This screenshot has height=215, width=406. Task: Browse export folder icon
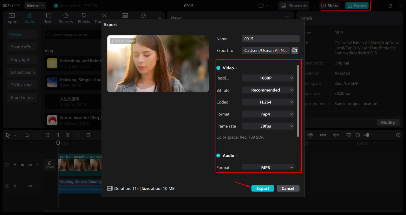[x=295, y=50]
